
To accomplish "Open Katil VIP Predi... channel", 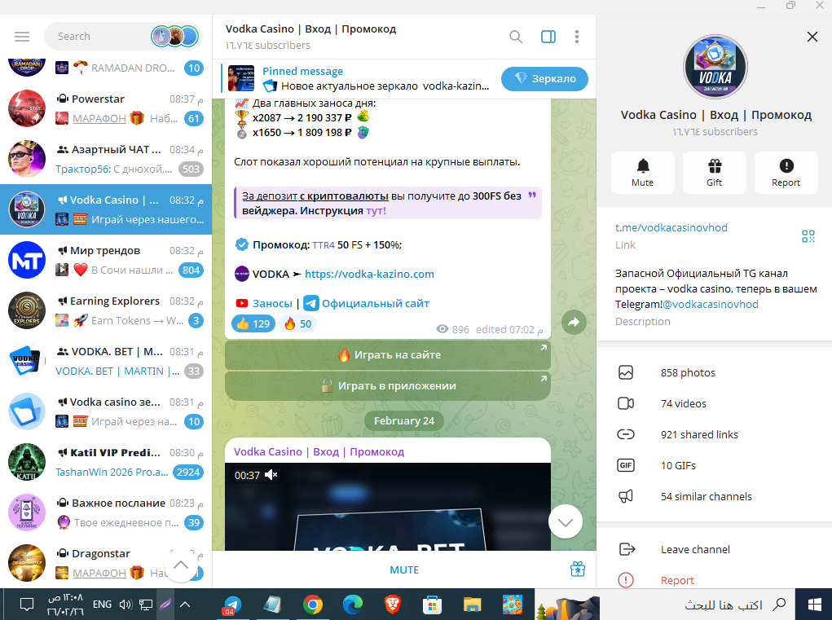I will tap(106, 462).
